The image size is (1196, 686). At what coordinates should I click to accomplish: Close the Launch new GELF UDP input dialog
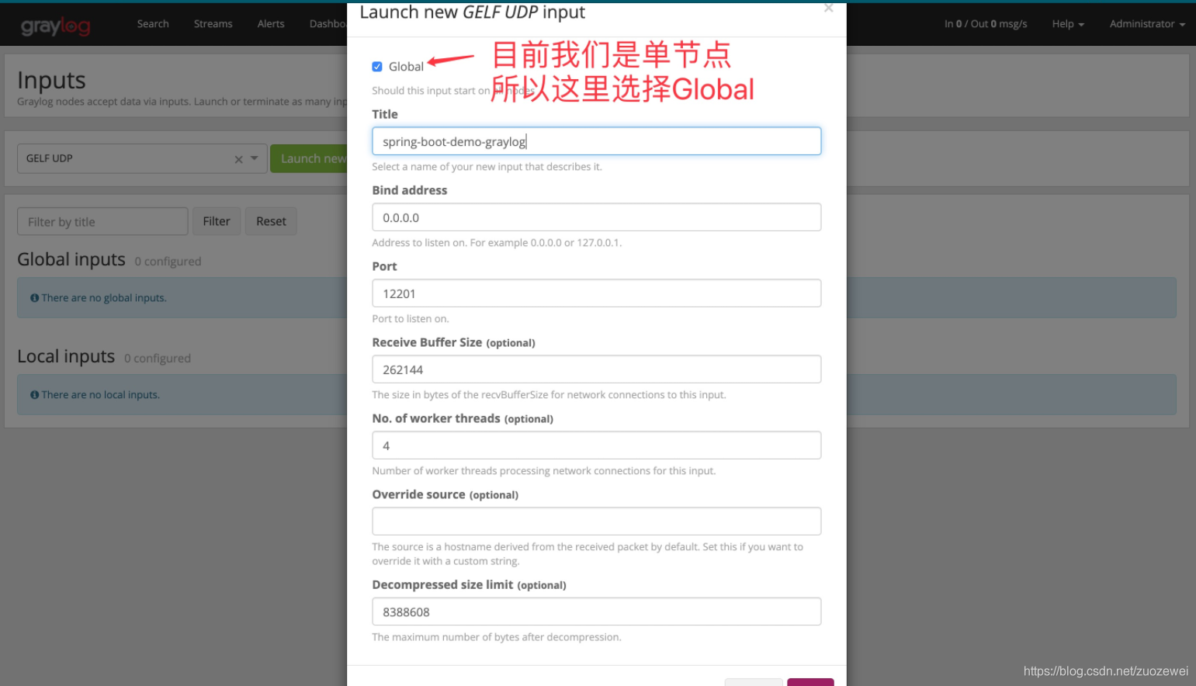pos(828,9)
